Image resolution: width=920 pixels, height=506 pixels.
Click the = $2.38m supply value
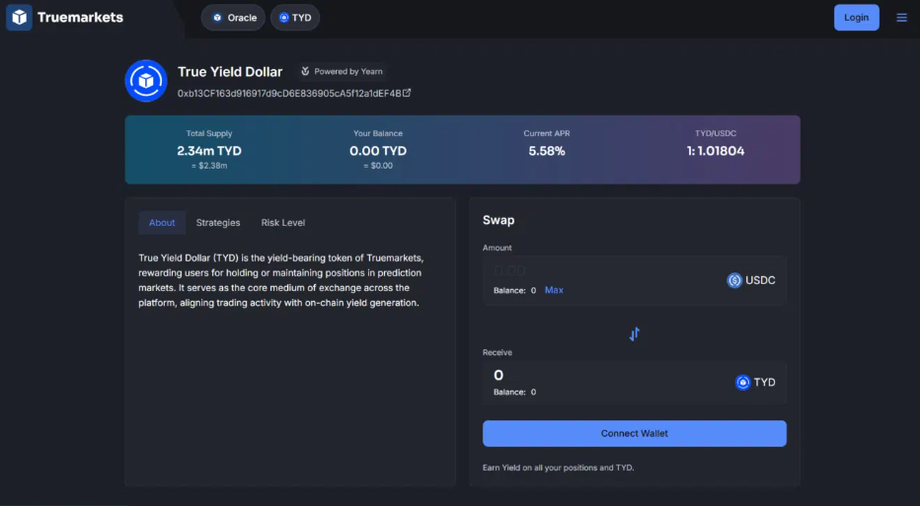click(x=209, y=166)
